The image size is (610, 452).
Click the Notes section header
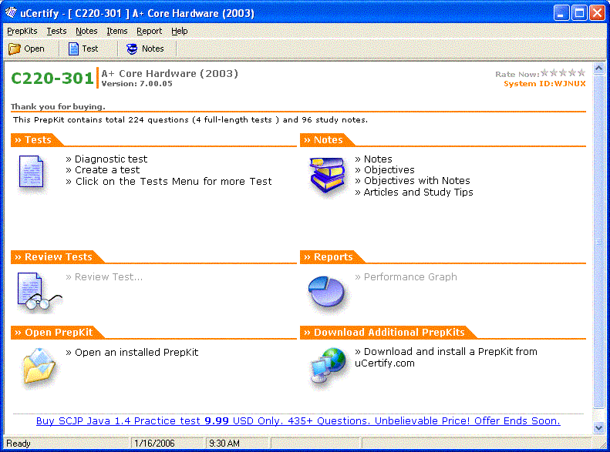pos(328,140)
